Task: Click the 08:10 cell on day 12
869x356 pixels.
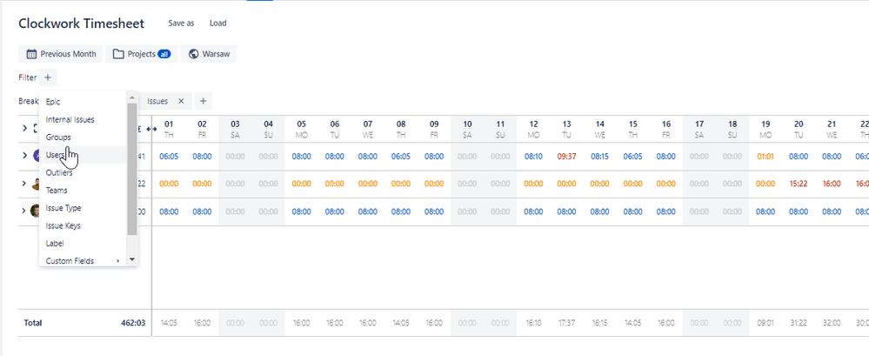Action: pos(533,157)
